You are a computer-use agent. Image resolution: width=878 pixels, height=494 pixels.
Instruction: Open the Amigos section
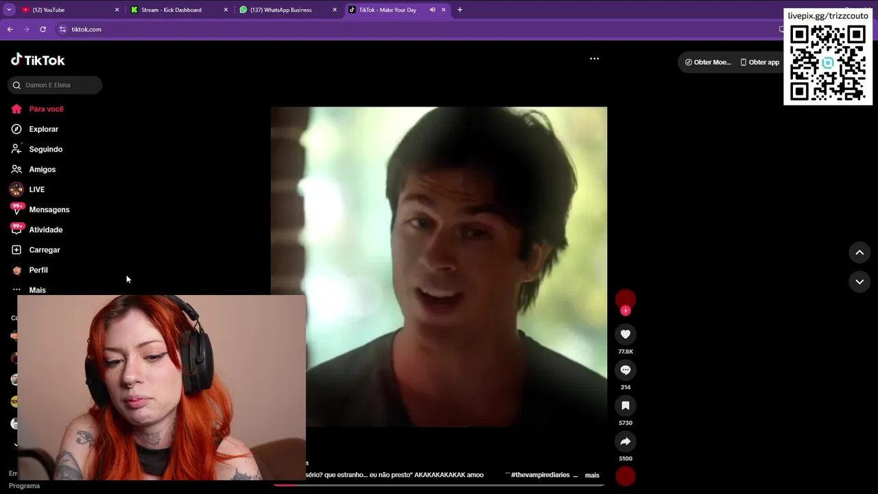click(42, 169)
